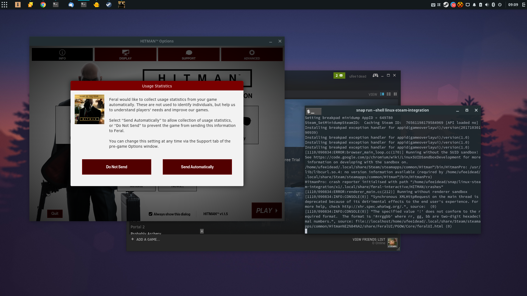Click the friends list avatar thumbnail
Screen dimensions: 527x296
pos(392,243)
